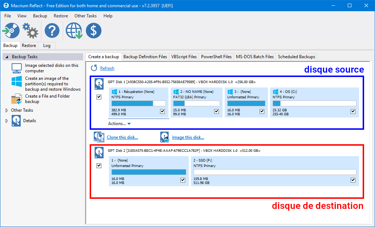
Task: Click the SSD (F:) partition usage bar
Action: [275, 172]
